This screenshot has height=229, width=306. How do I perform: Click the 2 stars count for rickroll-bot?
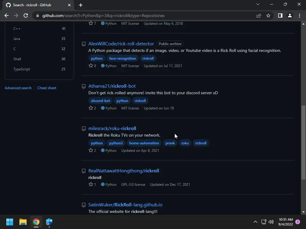click(x=92, y=108)
